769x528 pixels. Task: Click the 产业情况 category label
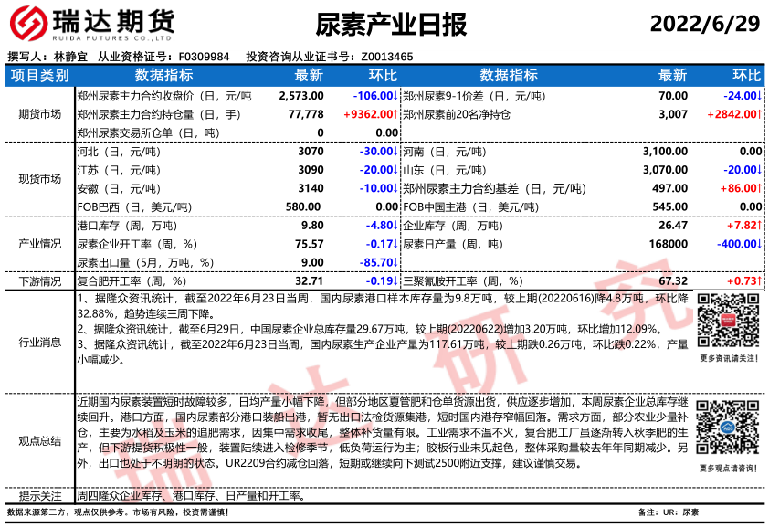click(39, 244)
